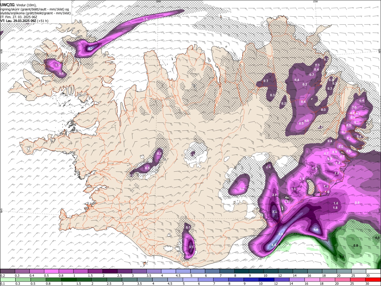This screenshot has height=286, width=381.
Task: Click the initial time line 'IT: Fim. 27. 03. 2025 06Z'
Action: 18,17
